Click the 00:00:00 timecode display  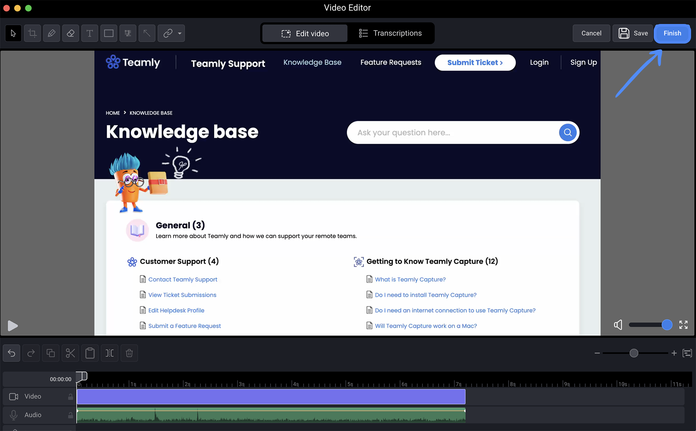[61, 379]
